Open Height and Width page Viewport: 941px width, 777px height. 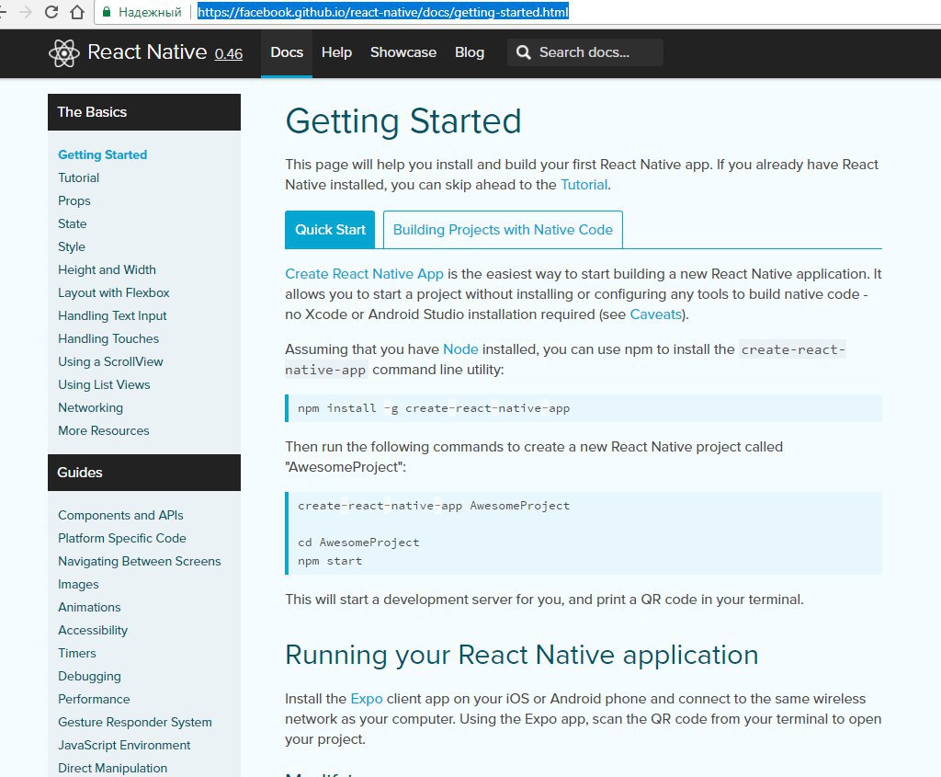click(x=107, y=269)
